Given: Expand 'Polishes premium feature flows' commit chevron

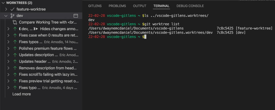Looking at the screenshot, I should [8, 48].
